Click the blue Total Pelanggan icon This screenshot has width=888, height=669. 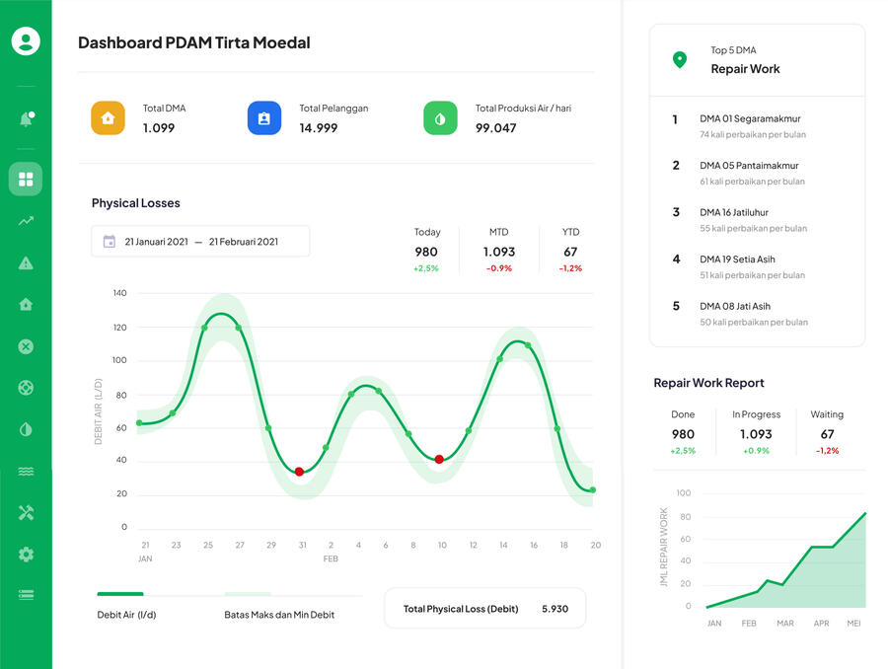[263, 117]
